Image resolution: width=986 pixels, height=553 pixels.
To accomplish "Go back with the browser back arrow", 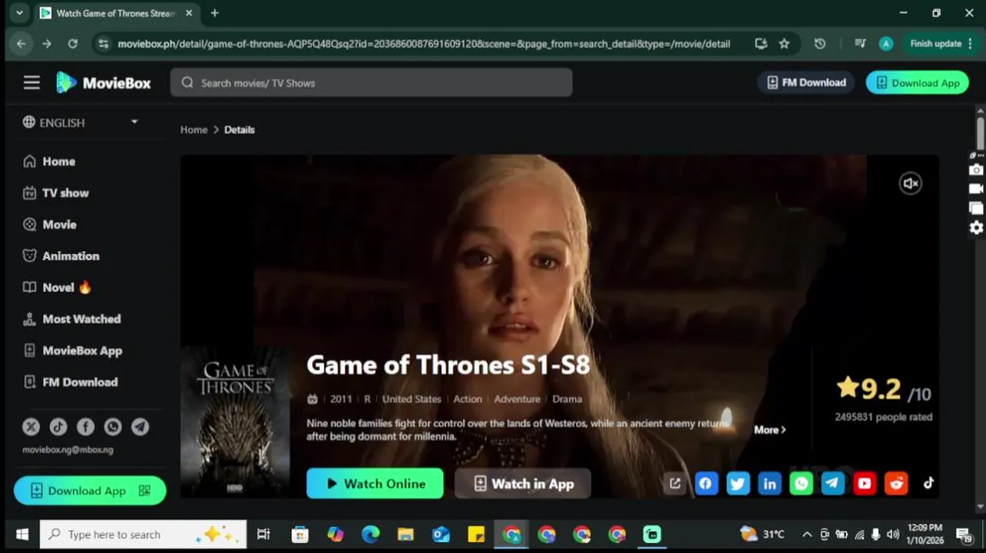I will click(21, 44).
